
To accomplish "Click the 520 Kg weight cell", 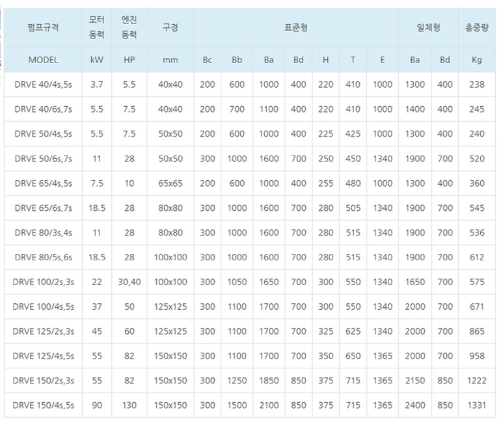I will [x=477, y=159].
